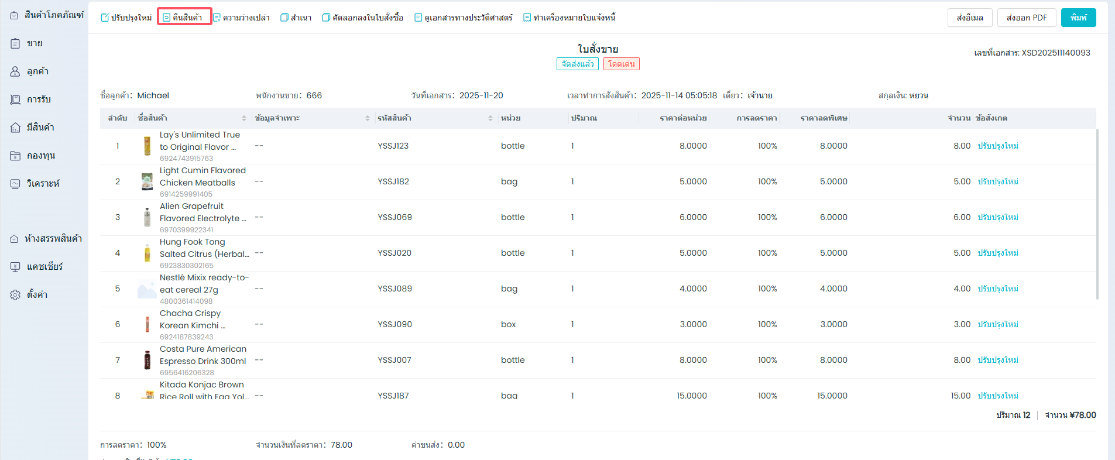Open the ขาย (Sales) sidebar icon

(x=15, y=43)
